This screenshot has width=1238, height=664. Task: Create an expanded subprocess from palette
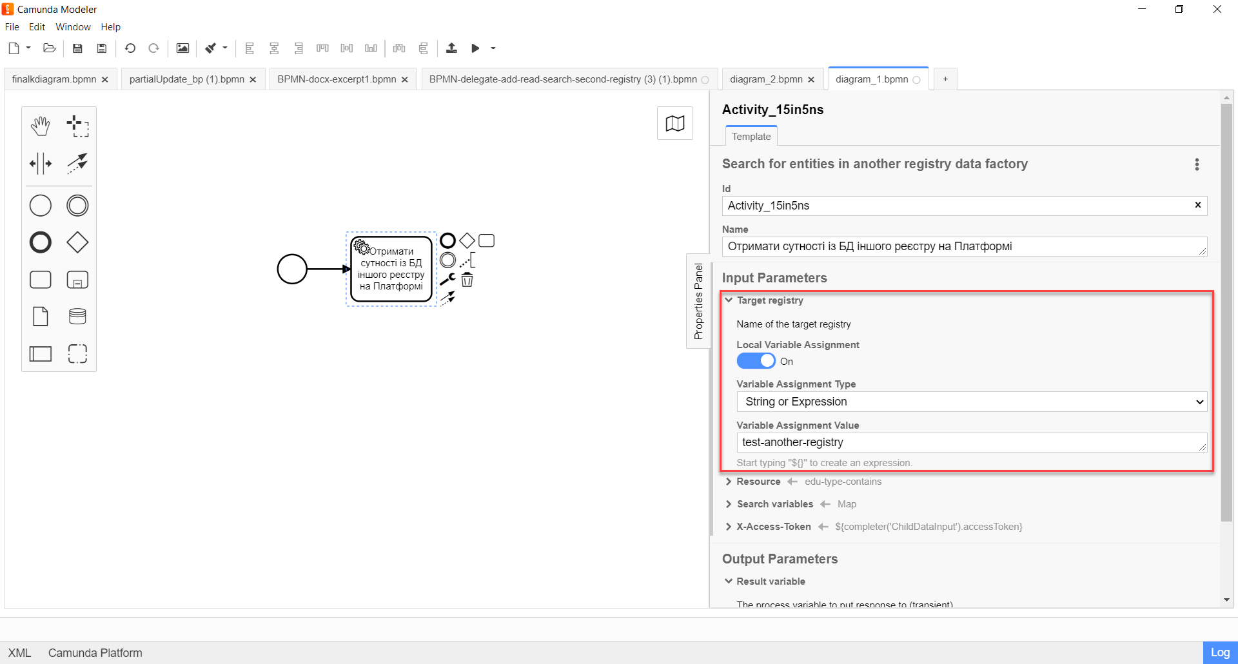pyautogui.click(x=77, y=280)
